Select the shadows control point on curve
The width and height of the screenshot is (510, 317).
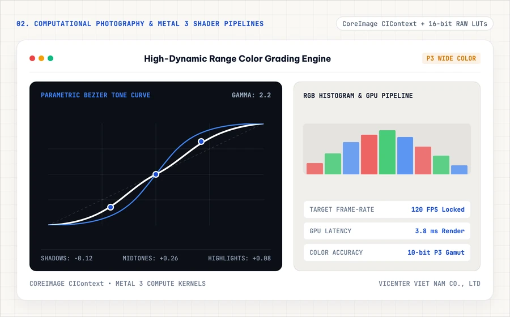pos(110,207)
